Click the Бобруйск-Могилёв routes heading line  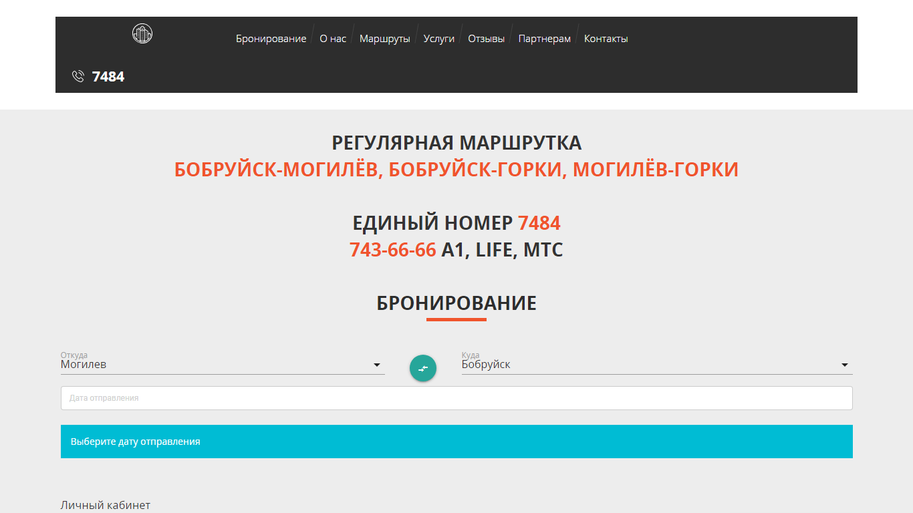coord(456,170)
